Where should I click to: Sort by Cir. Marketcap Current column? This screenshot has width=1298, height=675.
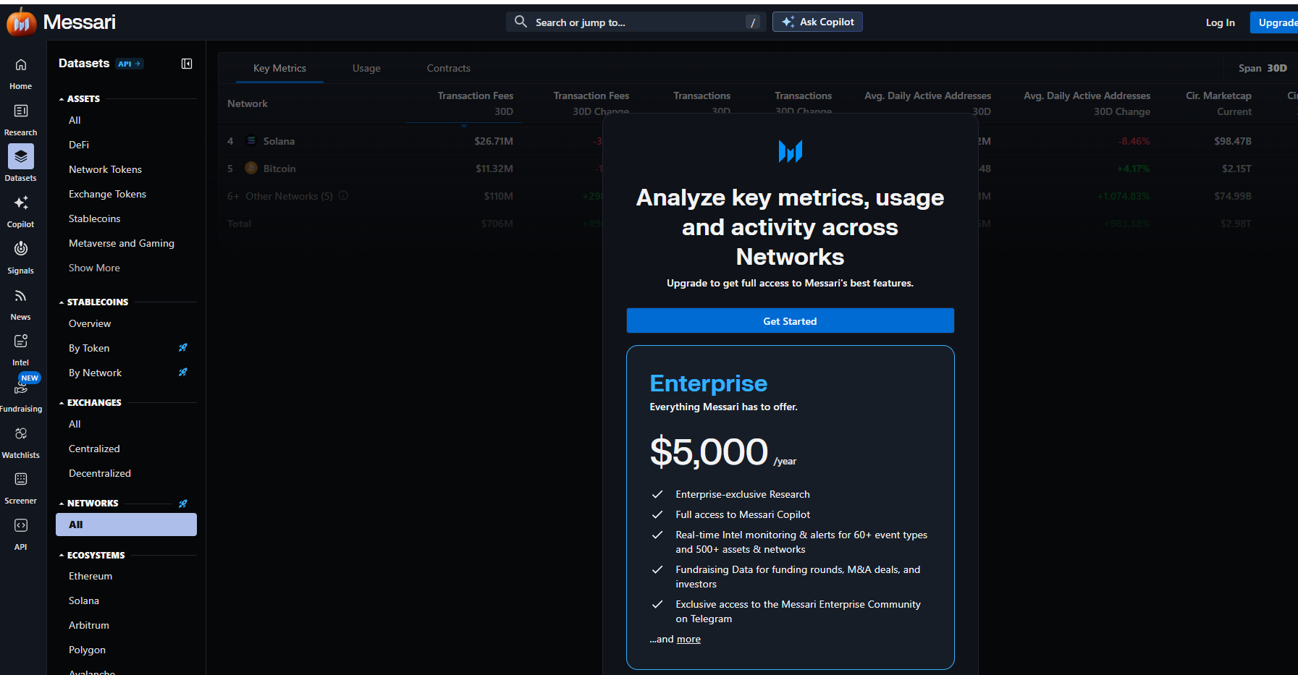point(1218,103)
